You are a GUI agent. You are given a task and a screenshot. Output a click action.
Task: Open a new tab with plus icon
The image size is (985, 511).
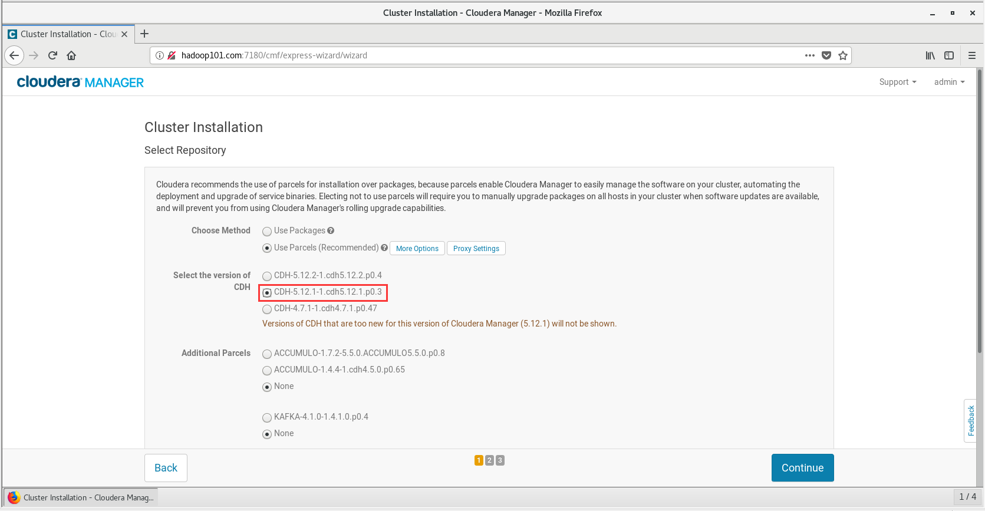[144, 34]
